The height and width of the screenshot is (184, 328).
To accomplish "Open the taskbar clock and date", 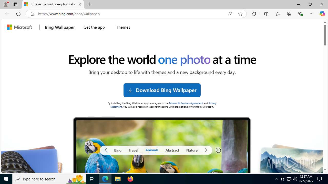I will [x=306, y=179].
